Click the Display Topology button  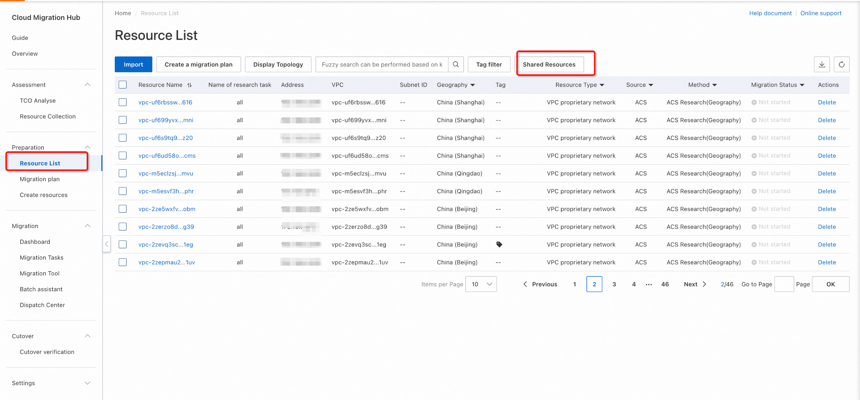(x=278, y=64)
